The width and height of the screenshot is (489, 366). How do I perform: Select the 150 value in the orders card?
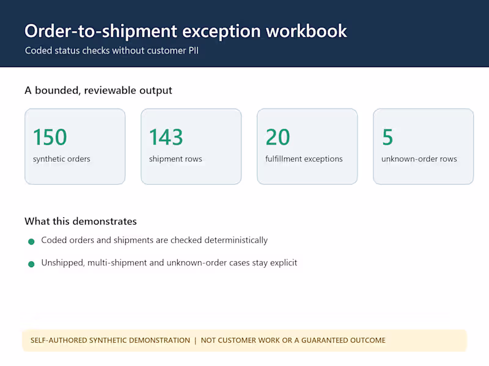[50, 137]
